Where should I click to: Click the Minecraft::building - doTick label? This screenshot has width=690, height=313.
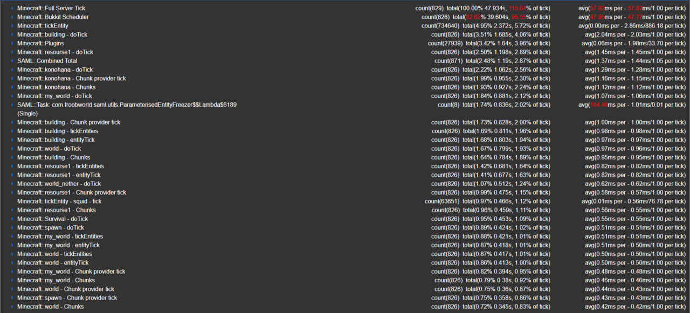point(52,35)
